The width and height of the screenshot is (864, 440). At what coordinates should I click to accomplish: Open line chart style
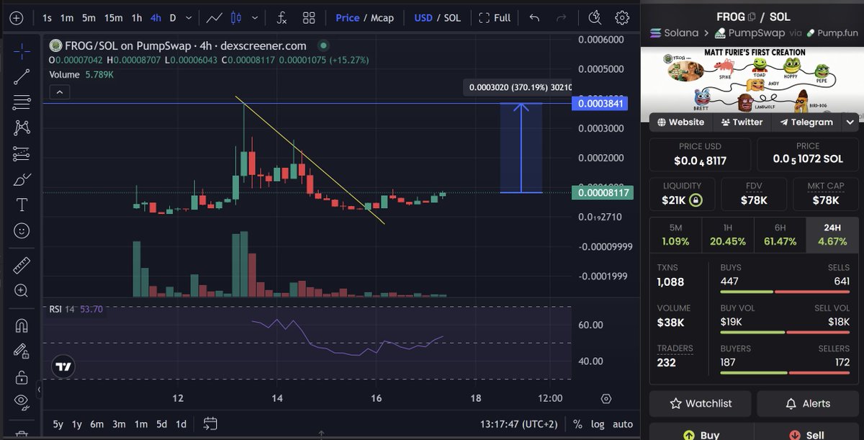(215, 18)
